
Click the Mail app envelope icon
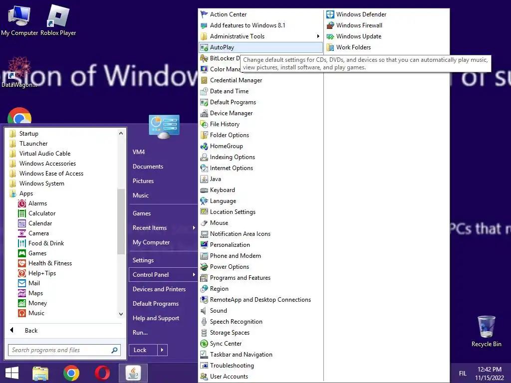coord(22,283)
